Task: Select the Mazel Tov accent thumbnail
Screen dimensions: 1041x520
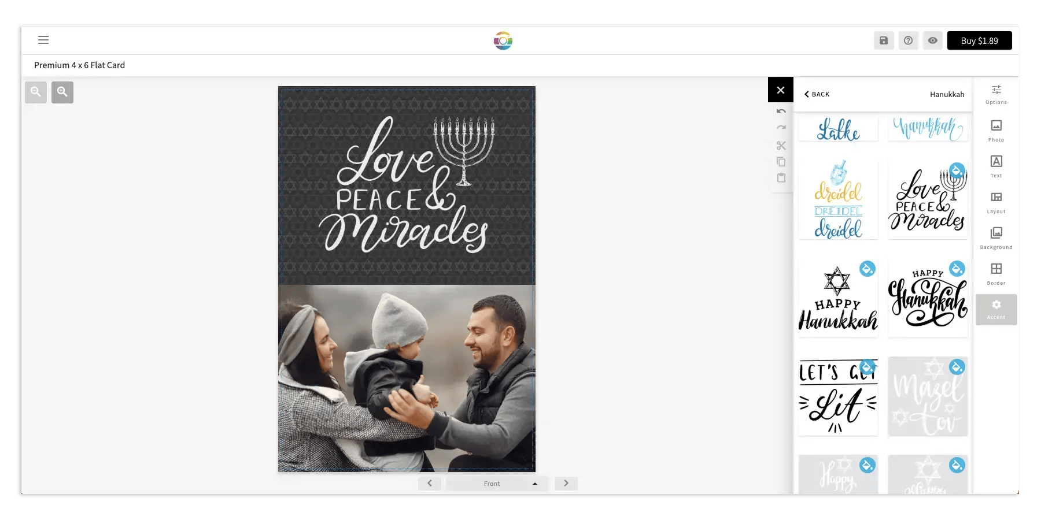Action: pos(928,397)
